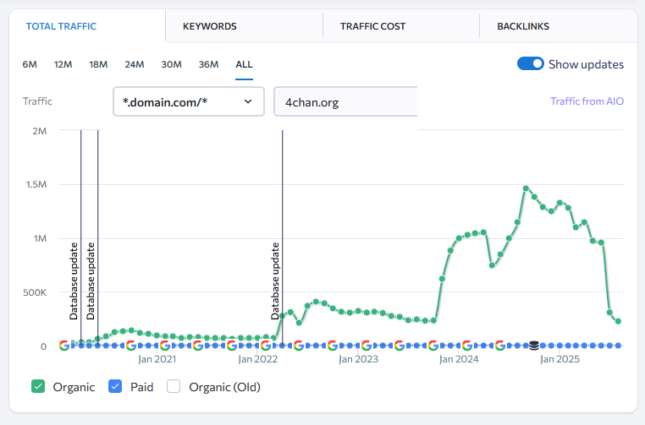
Task: Select the 6M time range
Action: [30, 64]
